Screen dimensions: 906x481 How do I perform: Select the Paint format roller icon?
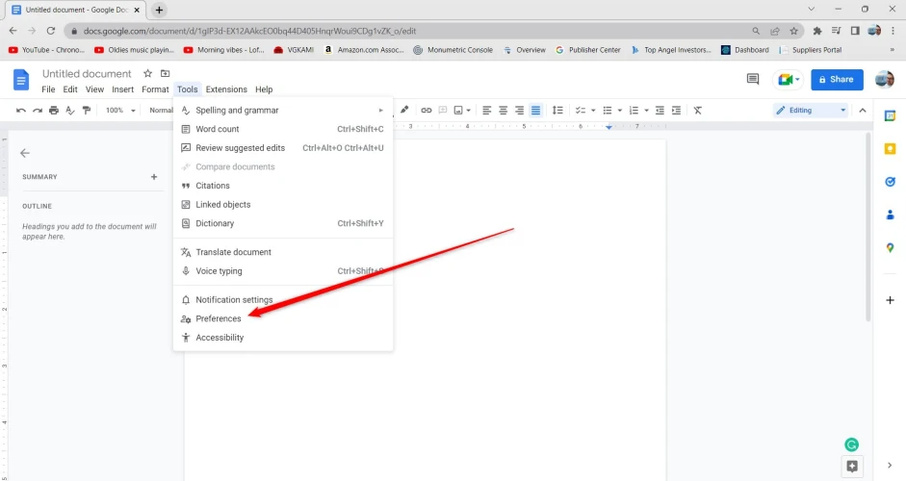coord(87,111)
